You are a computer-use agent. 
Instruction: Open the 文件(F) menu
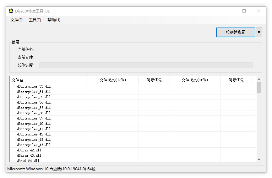(x=16, y=20)
